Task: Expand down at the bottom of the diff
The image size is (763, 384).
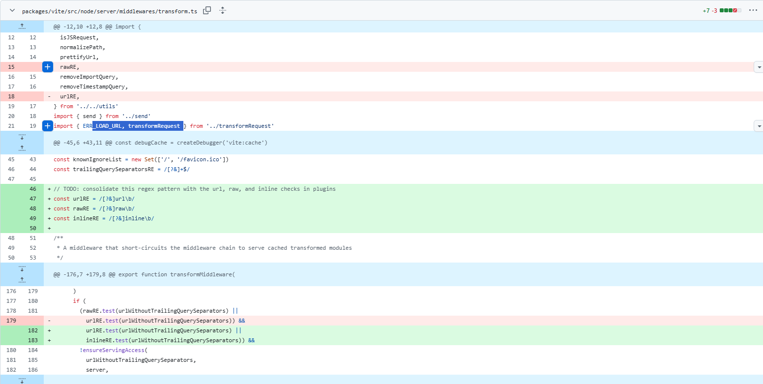Action: (22, 379)
